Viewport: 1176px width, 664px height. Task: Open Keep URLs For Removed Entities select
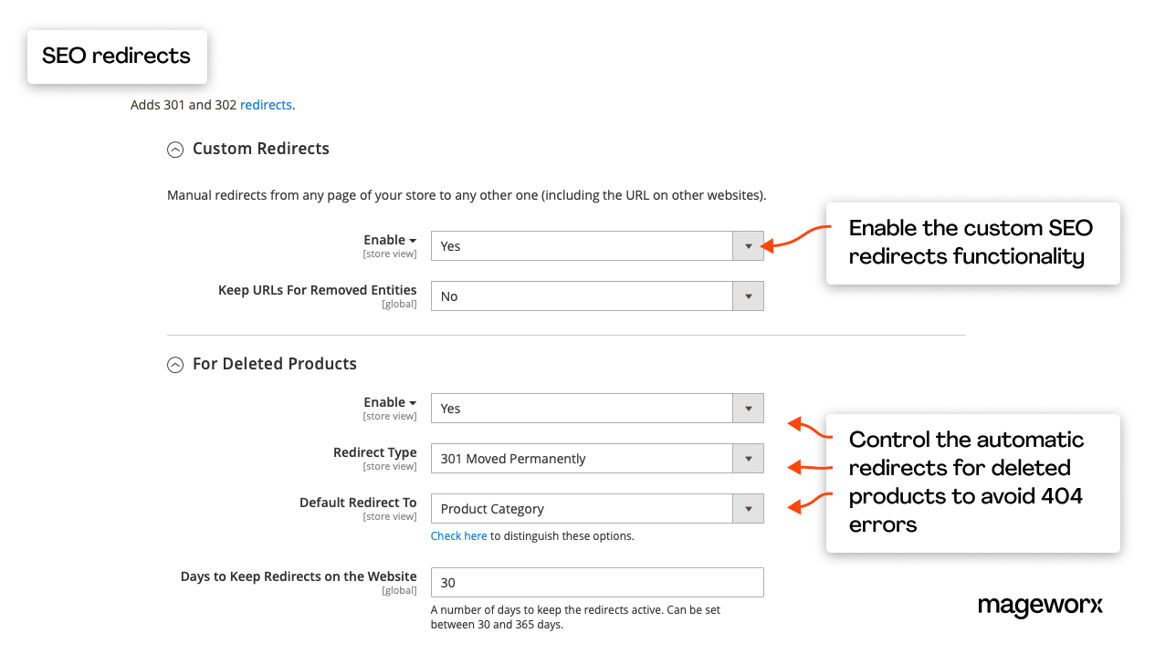pos(582,296)
